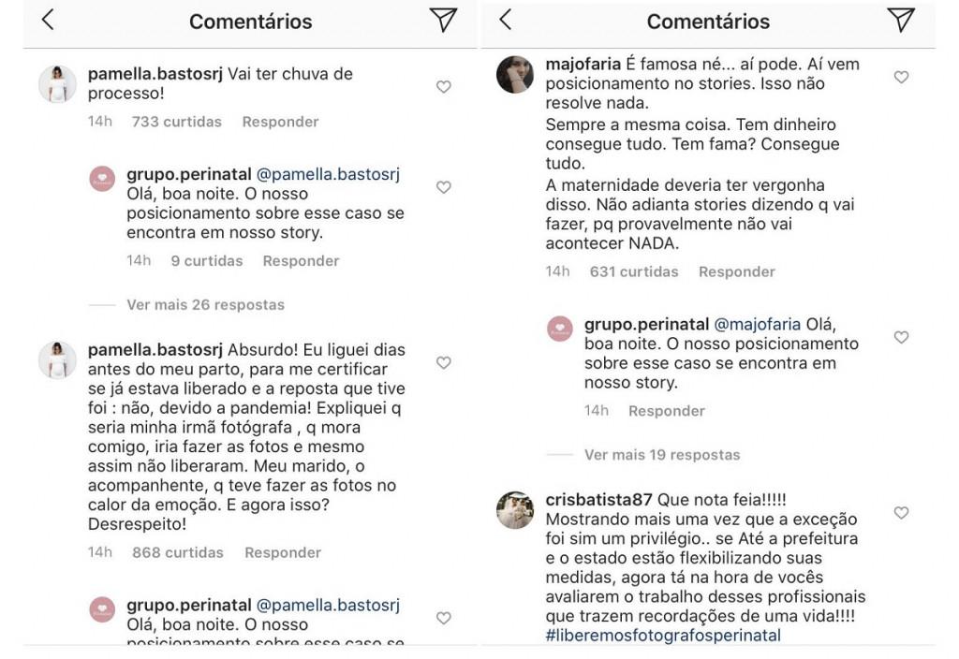Viewport: 959px width, 659px height.
Task: Like grupo.perinatal reply to majofaria
Action: coord(901,337)
